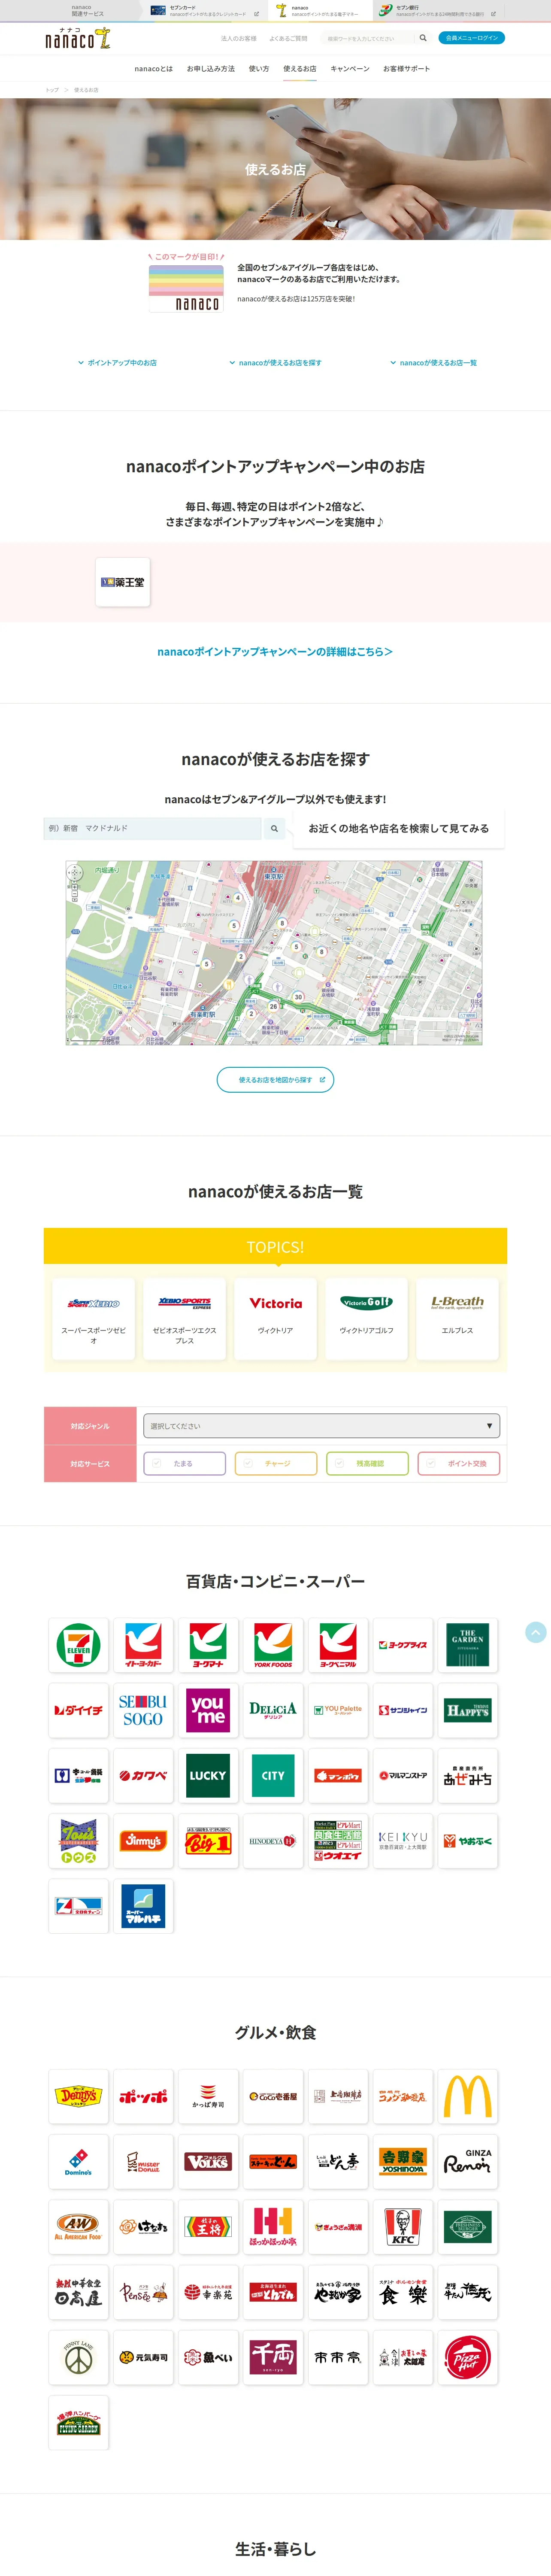Click the scroll-to-top round arrow button
This screenshot has height=2576, width=551.
pyautogui.click(x=536, y=1632)
